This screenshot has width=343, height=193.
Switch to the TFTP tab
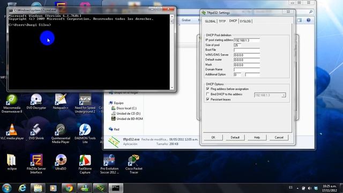(x=222, y=21)
